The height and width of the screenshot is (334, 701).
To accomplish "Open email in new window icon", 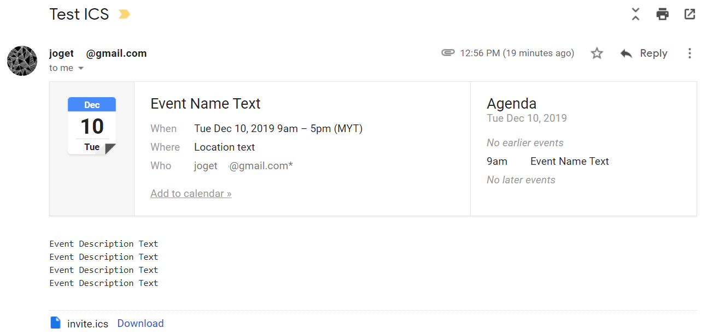I will 690,14.
